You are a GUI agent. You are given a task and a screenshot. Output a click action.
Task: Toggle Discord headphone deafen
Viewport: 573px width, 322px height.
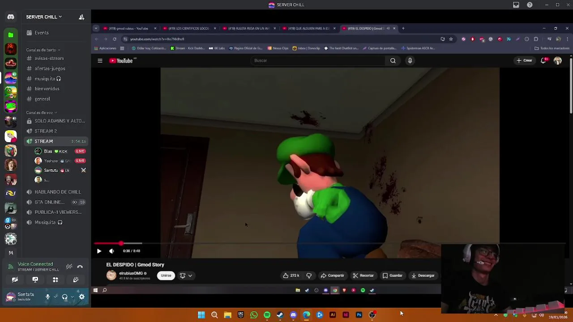click(64, 297)
